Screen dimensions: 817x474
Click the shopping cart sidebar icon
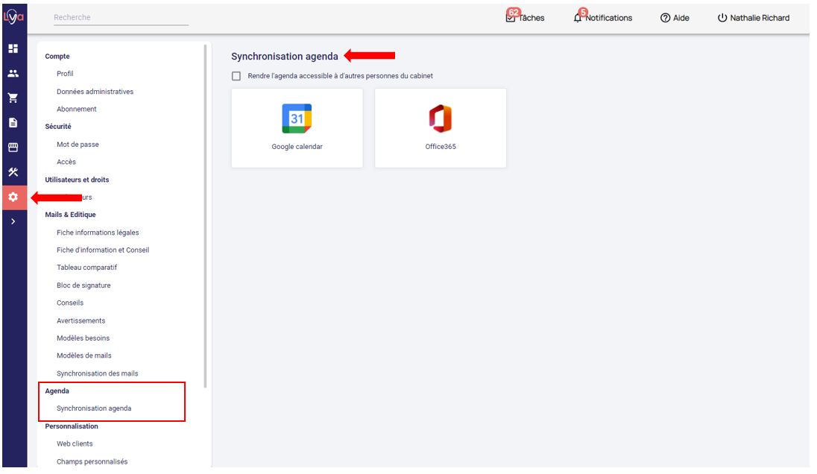click(x=13, y=98)
